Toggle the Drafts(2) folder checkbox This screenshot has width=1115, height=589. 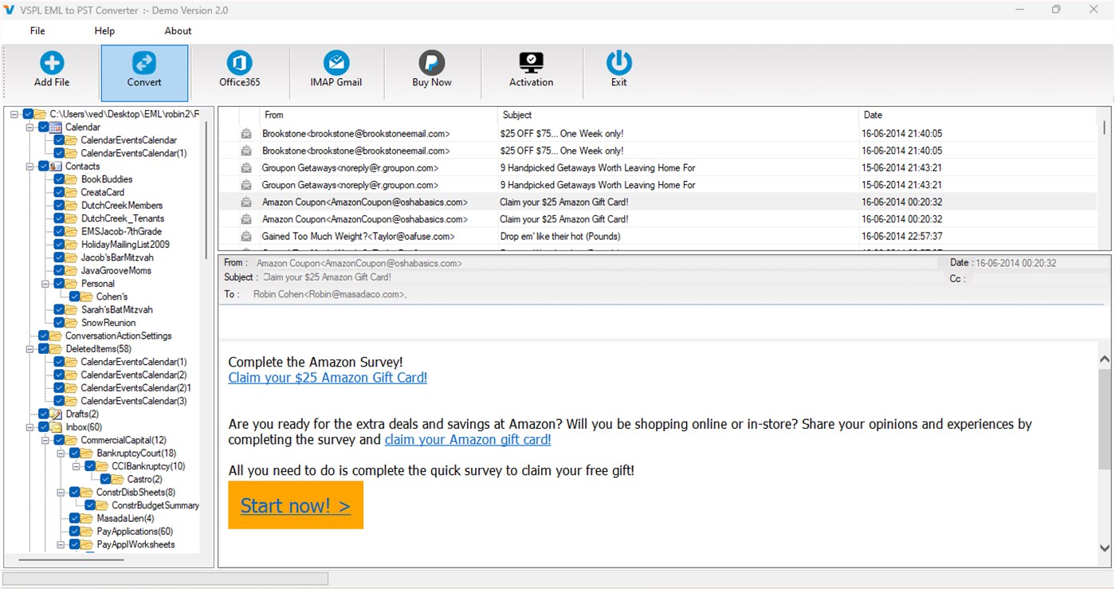click(45, 414)
